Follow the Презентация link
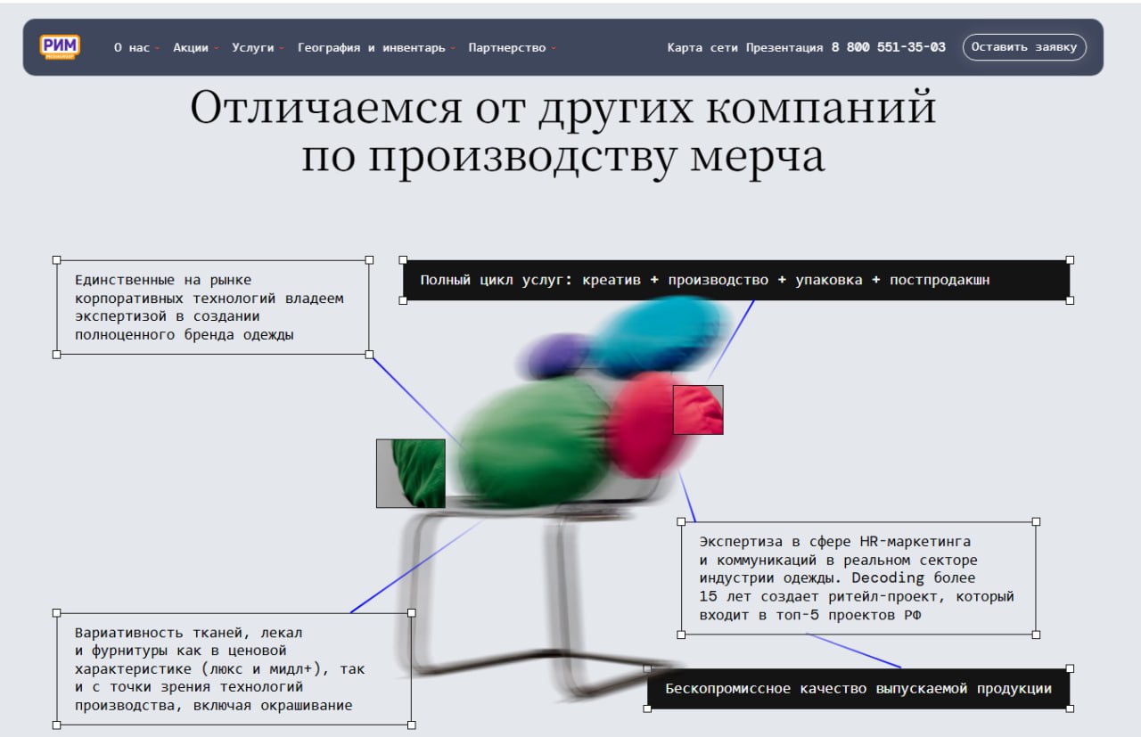Screen dimensions: 1141x737 784,48
